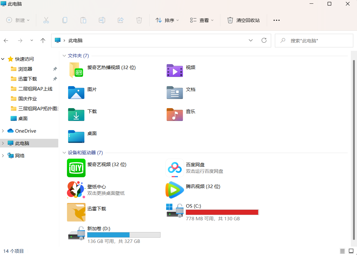This screenshot has height=255, width=357.
Task: Select the 爱奇艺视频 (32 位) app icon
Action: click(76, 168)
